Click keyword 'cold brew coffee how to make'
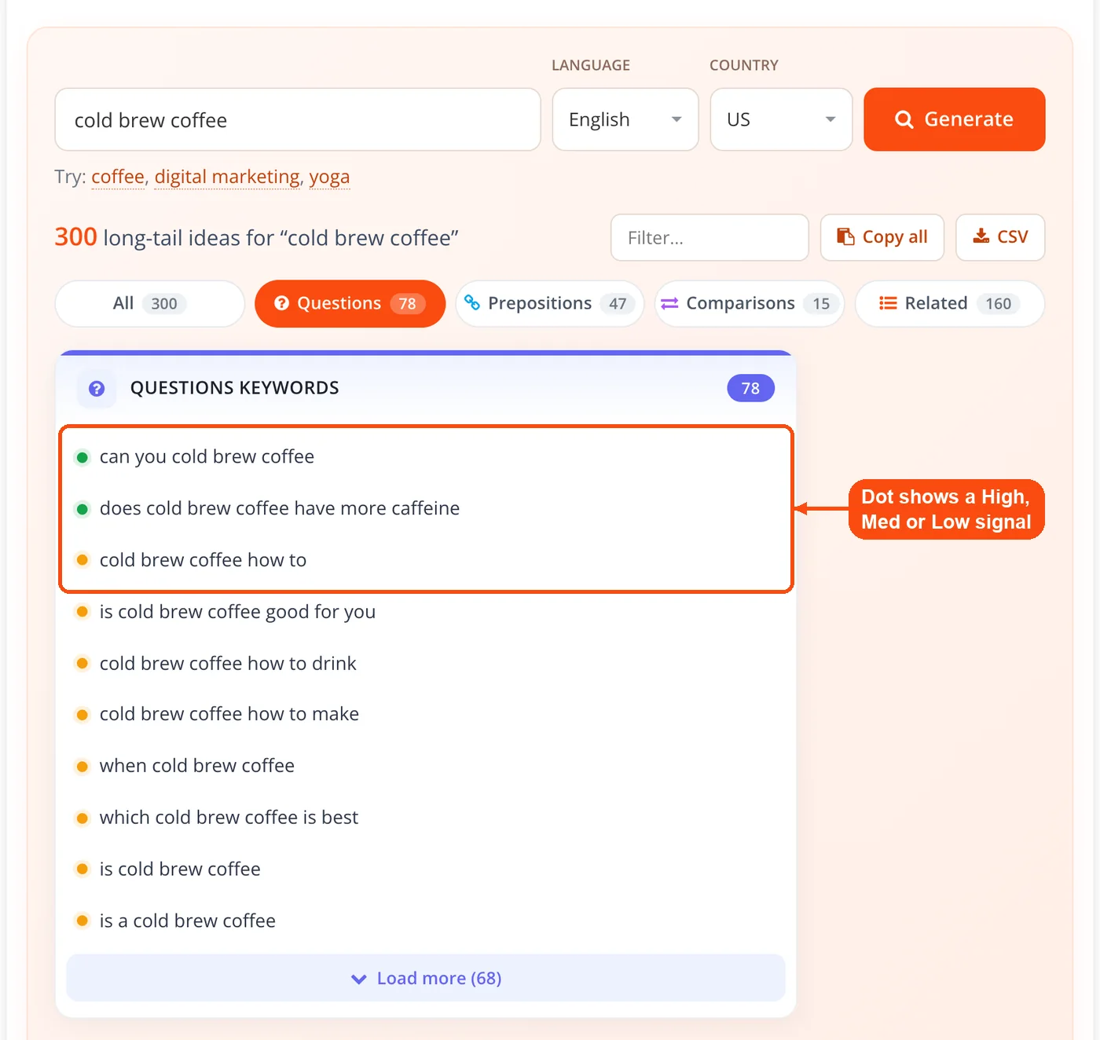 229,714
